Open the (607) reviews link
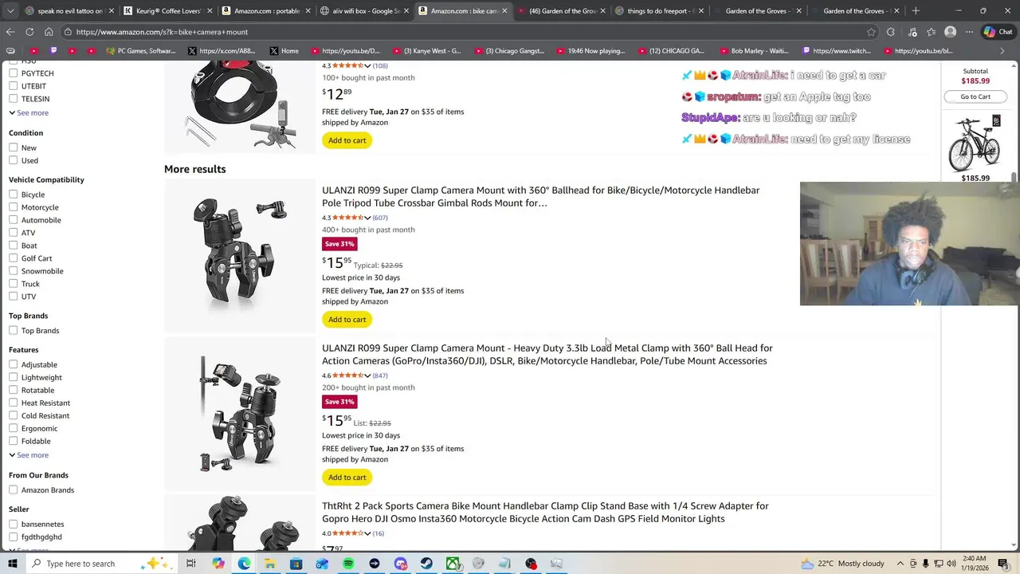 click(x=380, y=218)
